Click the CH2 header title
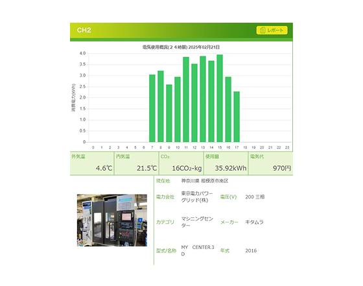The image size is (363, 286). click(84, 30)
